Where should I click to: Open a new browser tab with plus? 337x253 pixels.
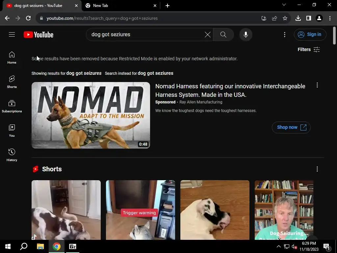168,6
